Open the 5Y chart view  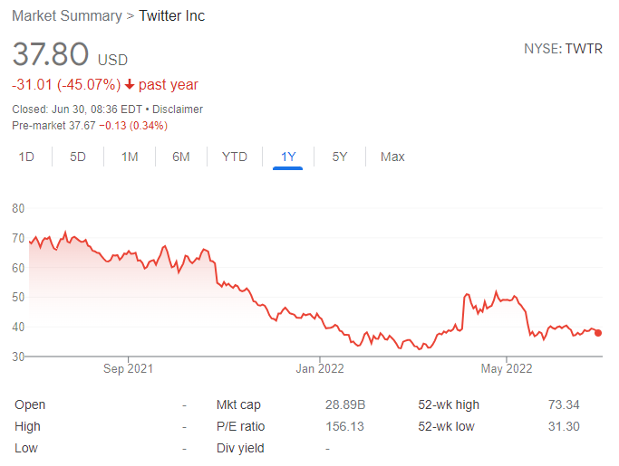[x=340, y=157]
